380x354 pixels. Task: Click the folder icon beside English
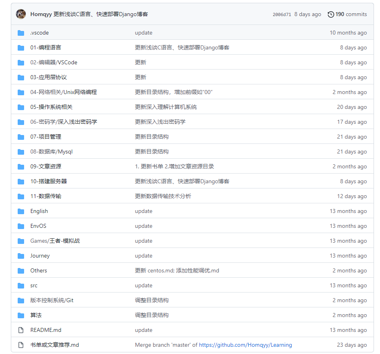21,211
